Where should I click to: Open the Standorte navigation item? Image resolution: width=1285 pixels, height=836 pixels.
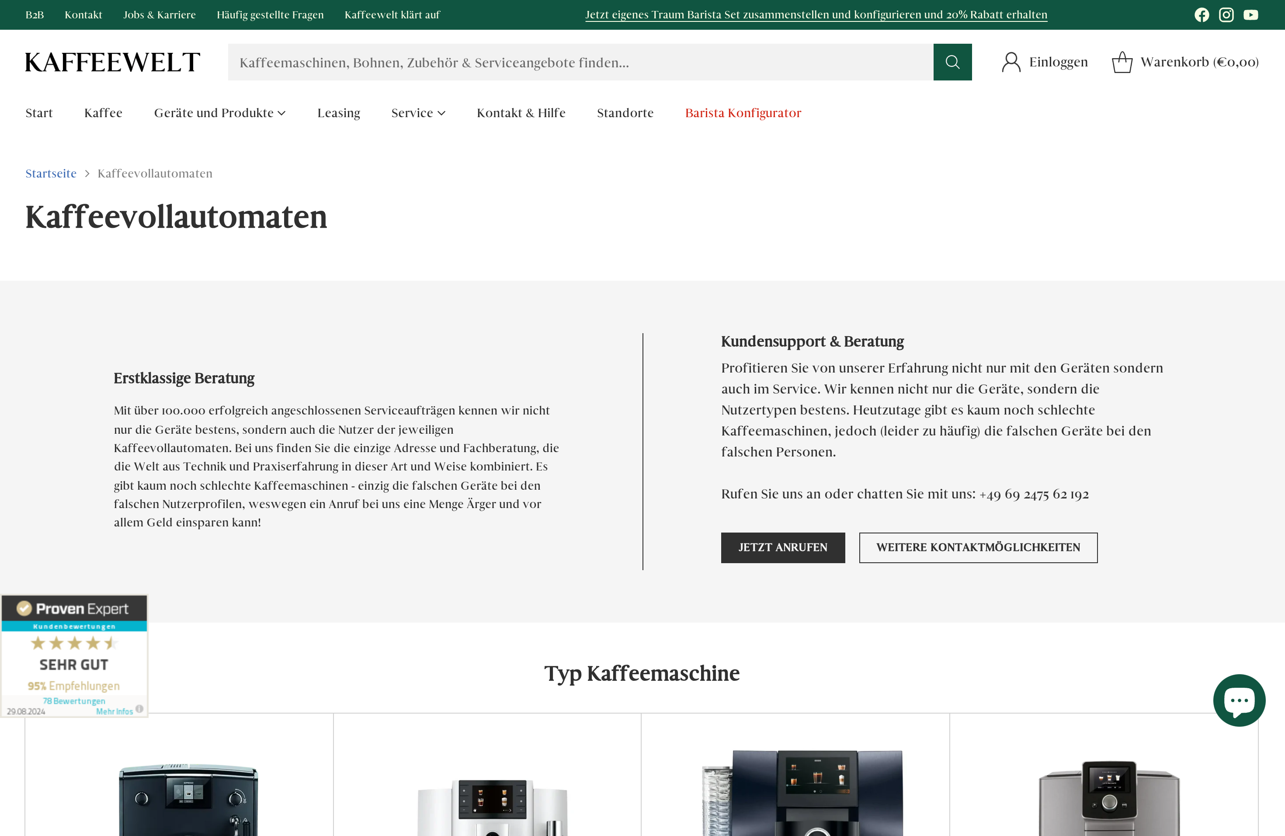[625, 113]
